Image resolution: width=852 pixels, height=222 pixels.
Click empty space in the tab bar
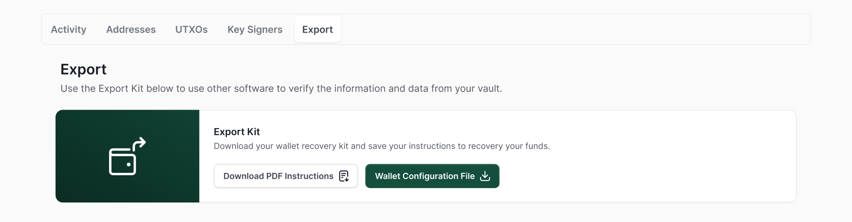pos(560,30)
